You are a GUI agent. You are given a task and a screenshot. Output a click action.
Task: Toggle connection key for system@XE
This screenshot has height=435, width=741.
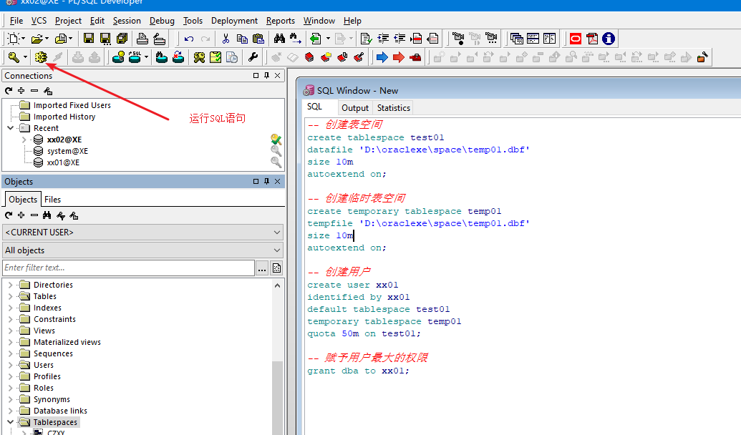(276, 151)
